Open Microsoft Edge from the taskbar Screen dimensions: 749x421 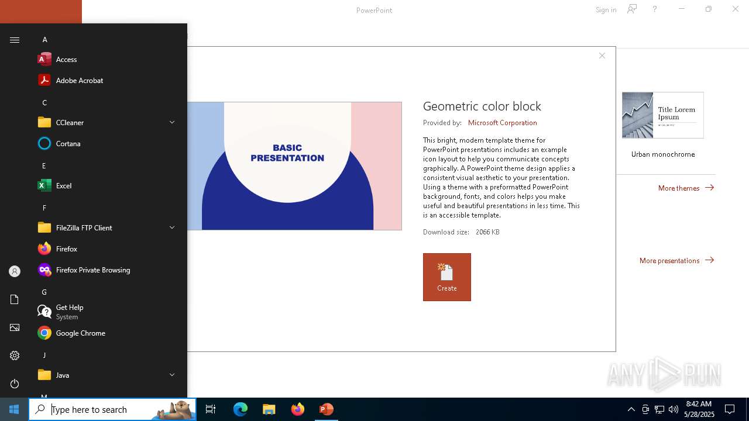240,409
